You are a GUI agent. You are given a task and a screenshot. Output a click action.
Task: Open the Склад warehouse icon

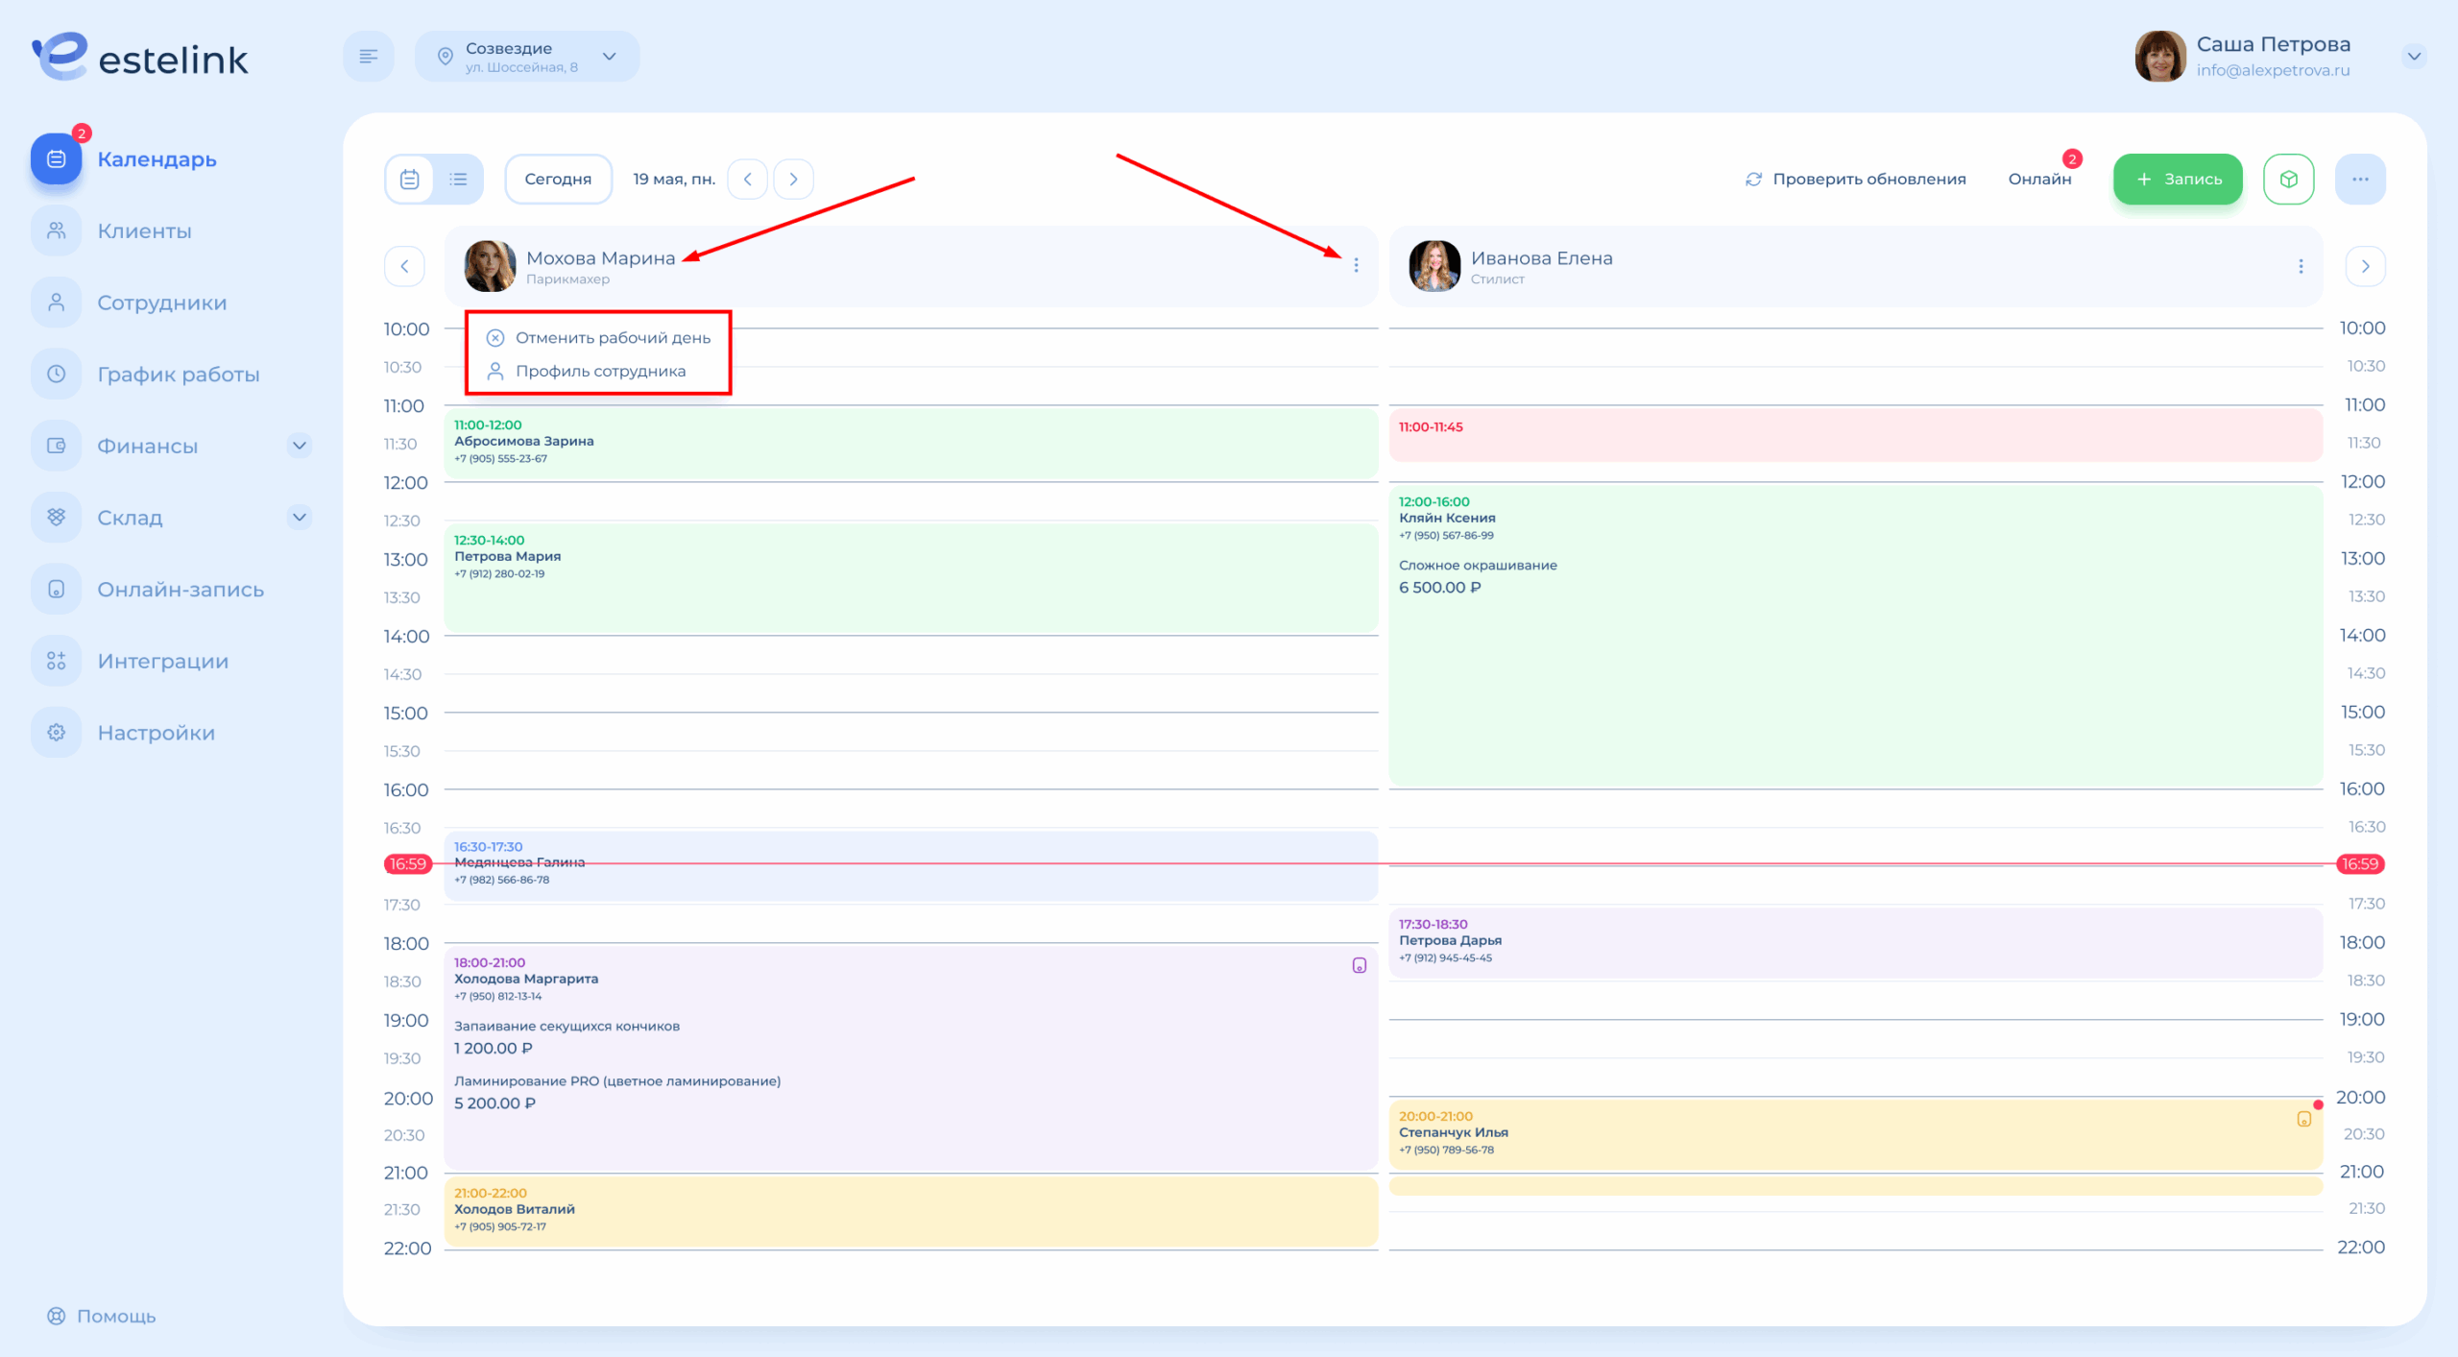57,517
